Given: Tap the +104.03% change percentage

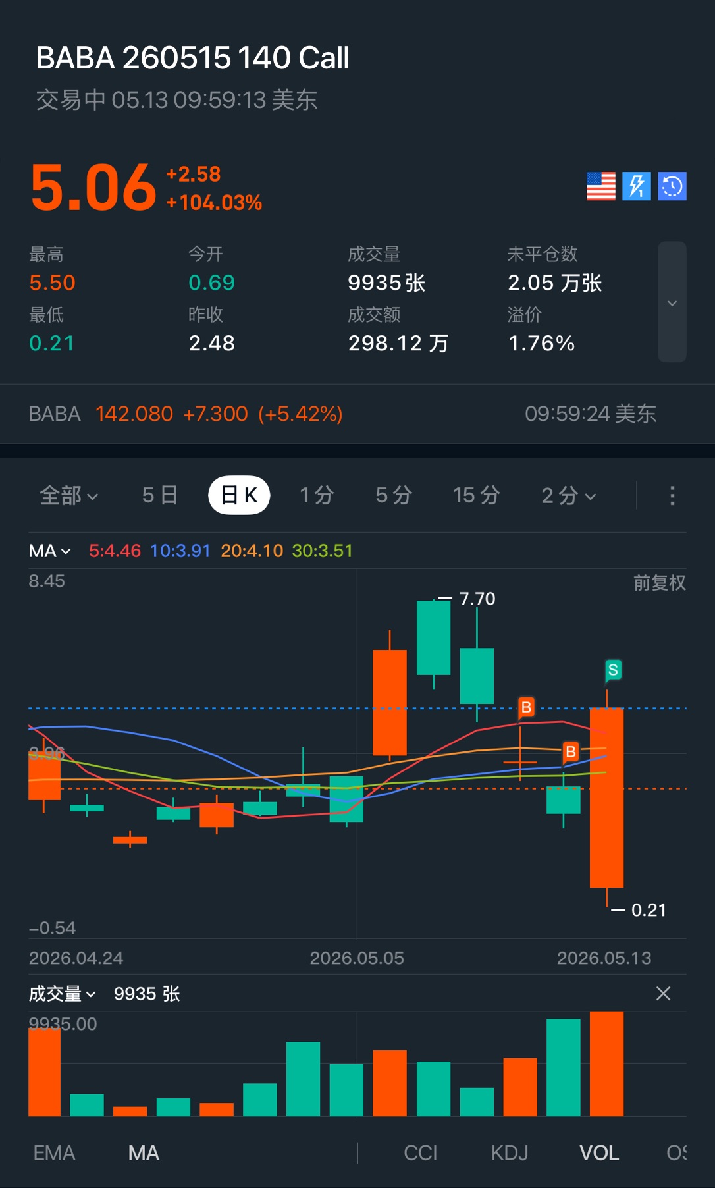Looking at the screenshot, I should tap(214, 202).
